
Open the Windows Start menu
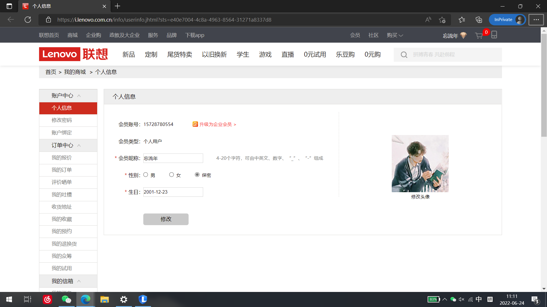9,299
